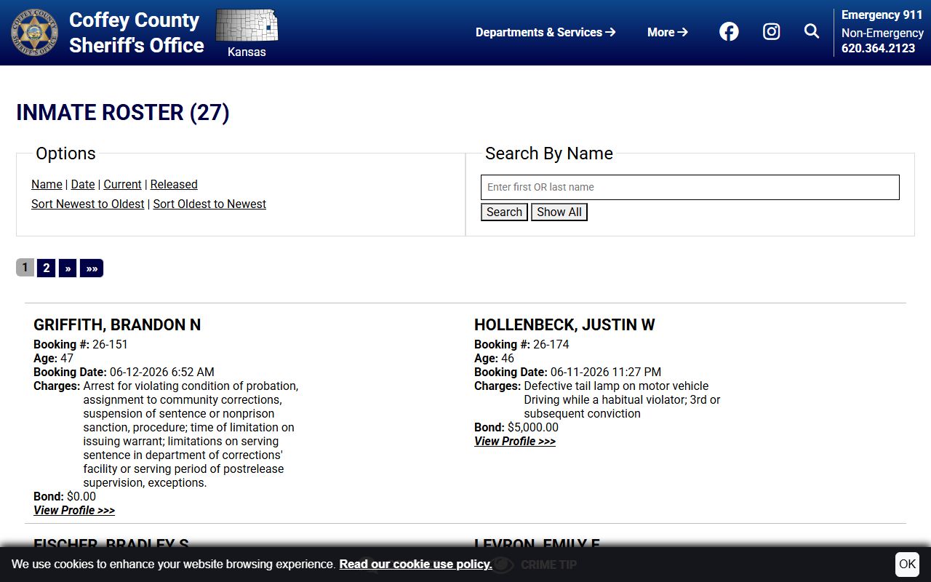
Task: Click the GRIFFITH, BRANDON N heading
Action: click(117, 325)
